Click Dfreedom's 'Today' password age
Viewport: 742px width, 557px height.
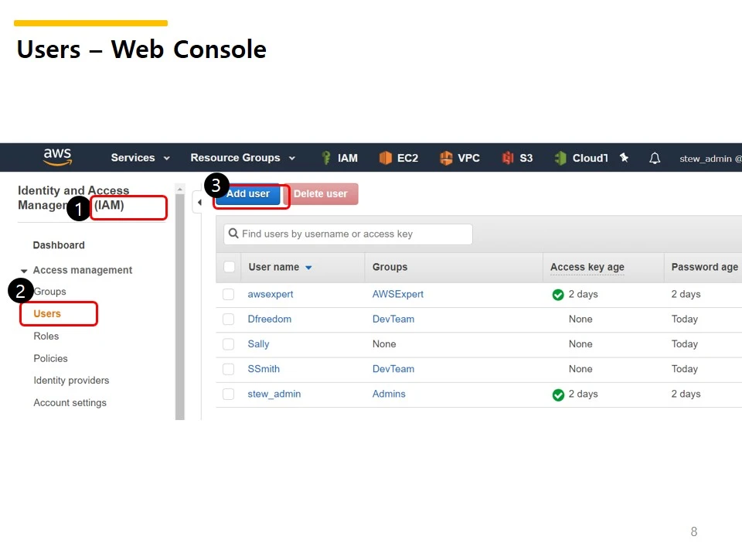[684, 320]
